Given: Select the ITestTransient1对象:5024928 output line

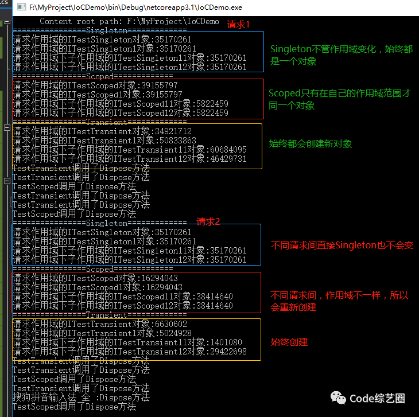Looking at the screenshot, I should click(102, 333).
